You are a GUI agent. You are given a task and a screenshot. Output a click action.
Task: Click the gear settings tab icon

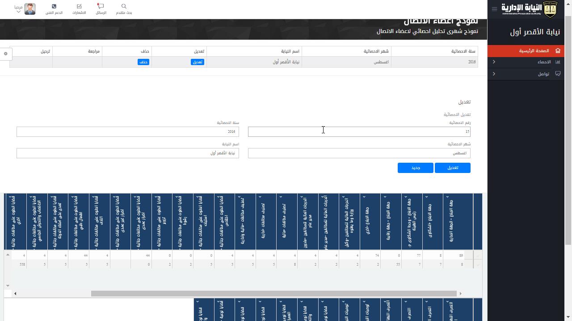point(6,53)
